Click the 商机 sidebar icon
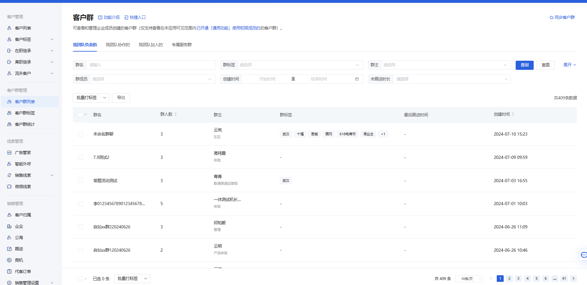 [x=9, y=260]
